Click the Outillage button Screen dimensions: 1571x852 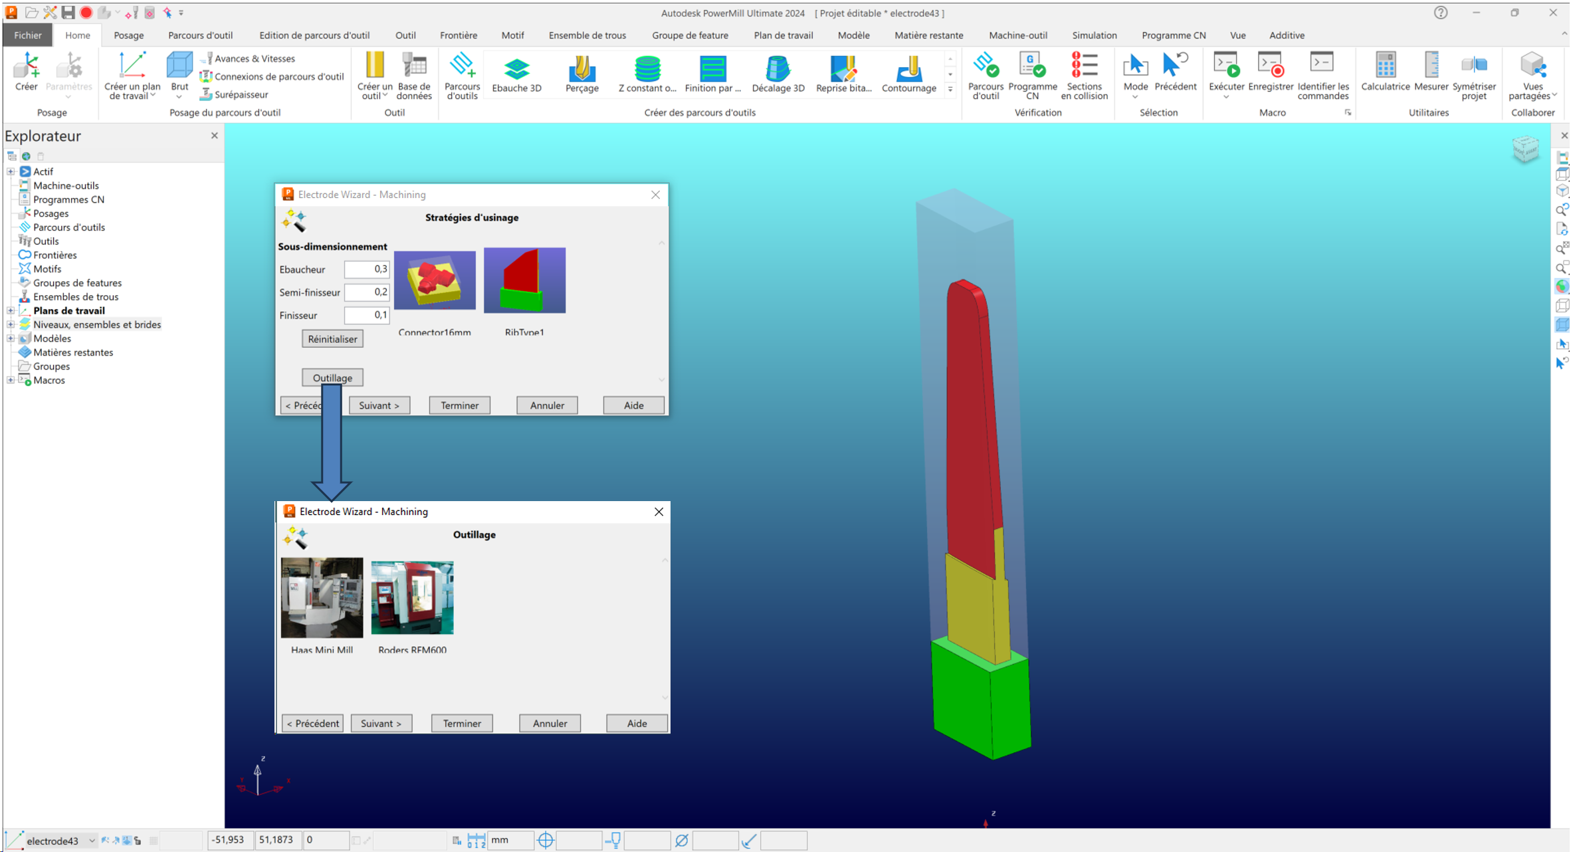(332, 377)
